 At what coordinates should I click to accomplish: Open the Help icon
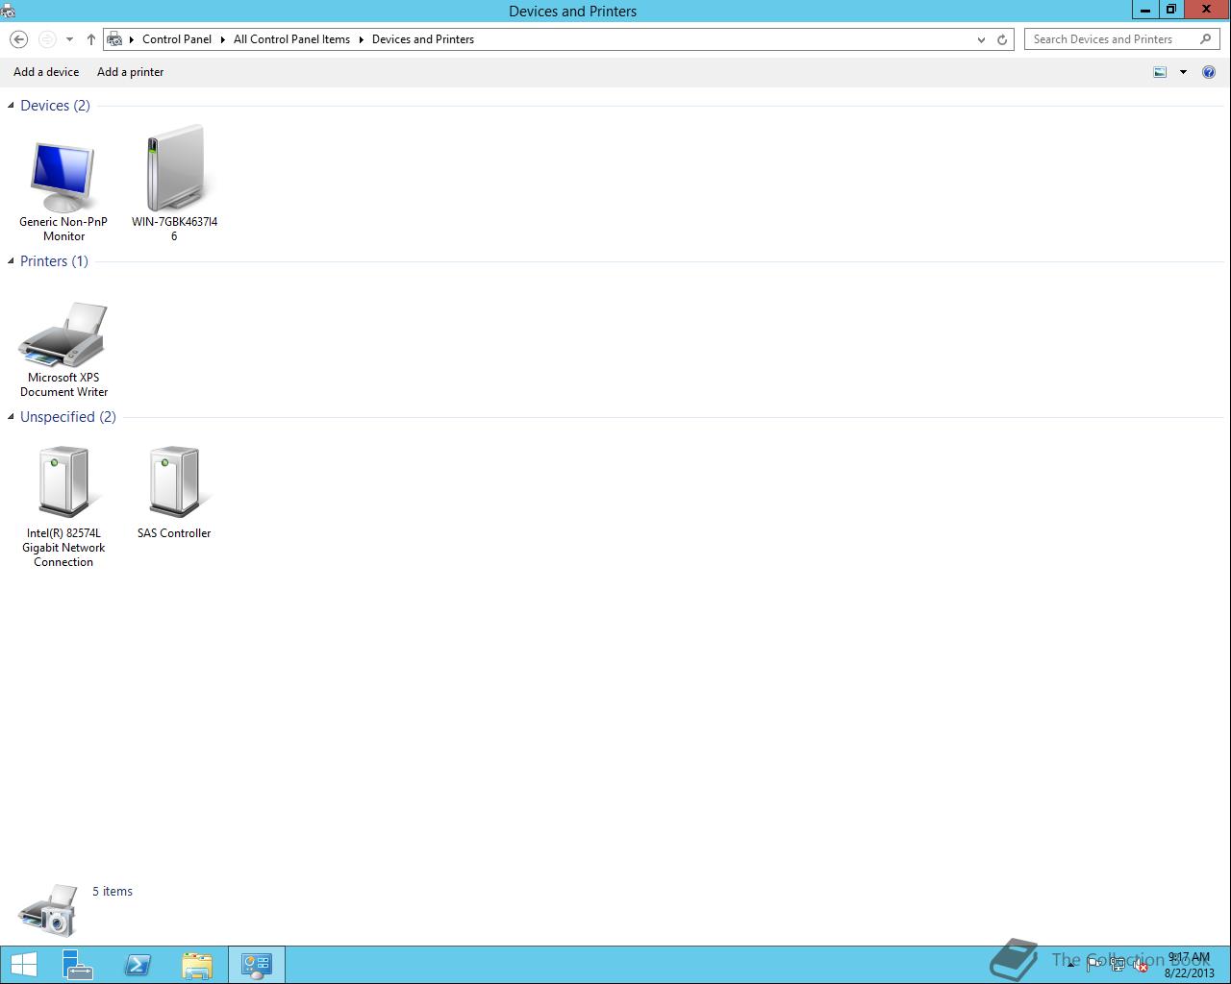point(1209,72)
